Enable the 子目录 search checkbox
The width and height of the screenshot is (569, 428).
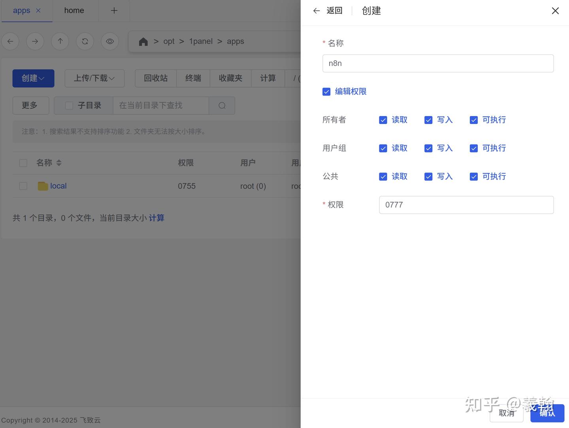(x=69, y=105)
